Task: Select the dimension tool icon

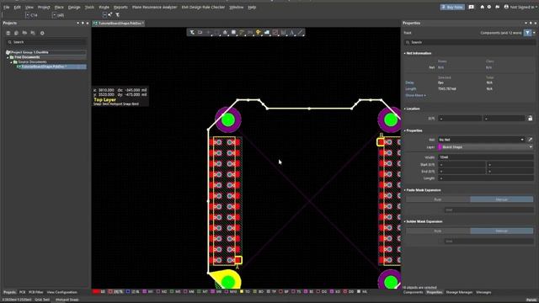Action: click(283, 32)
